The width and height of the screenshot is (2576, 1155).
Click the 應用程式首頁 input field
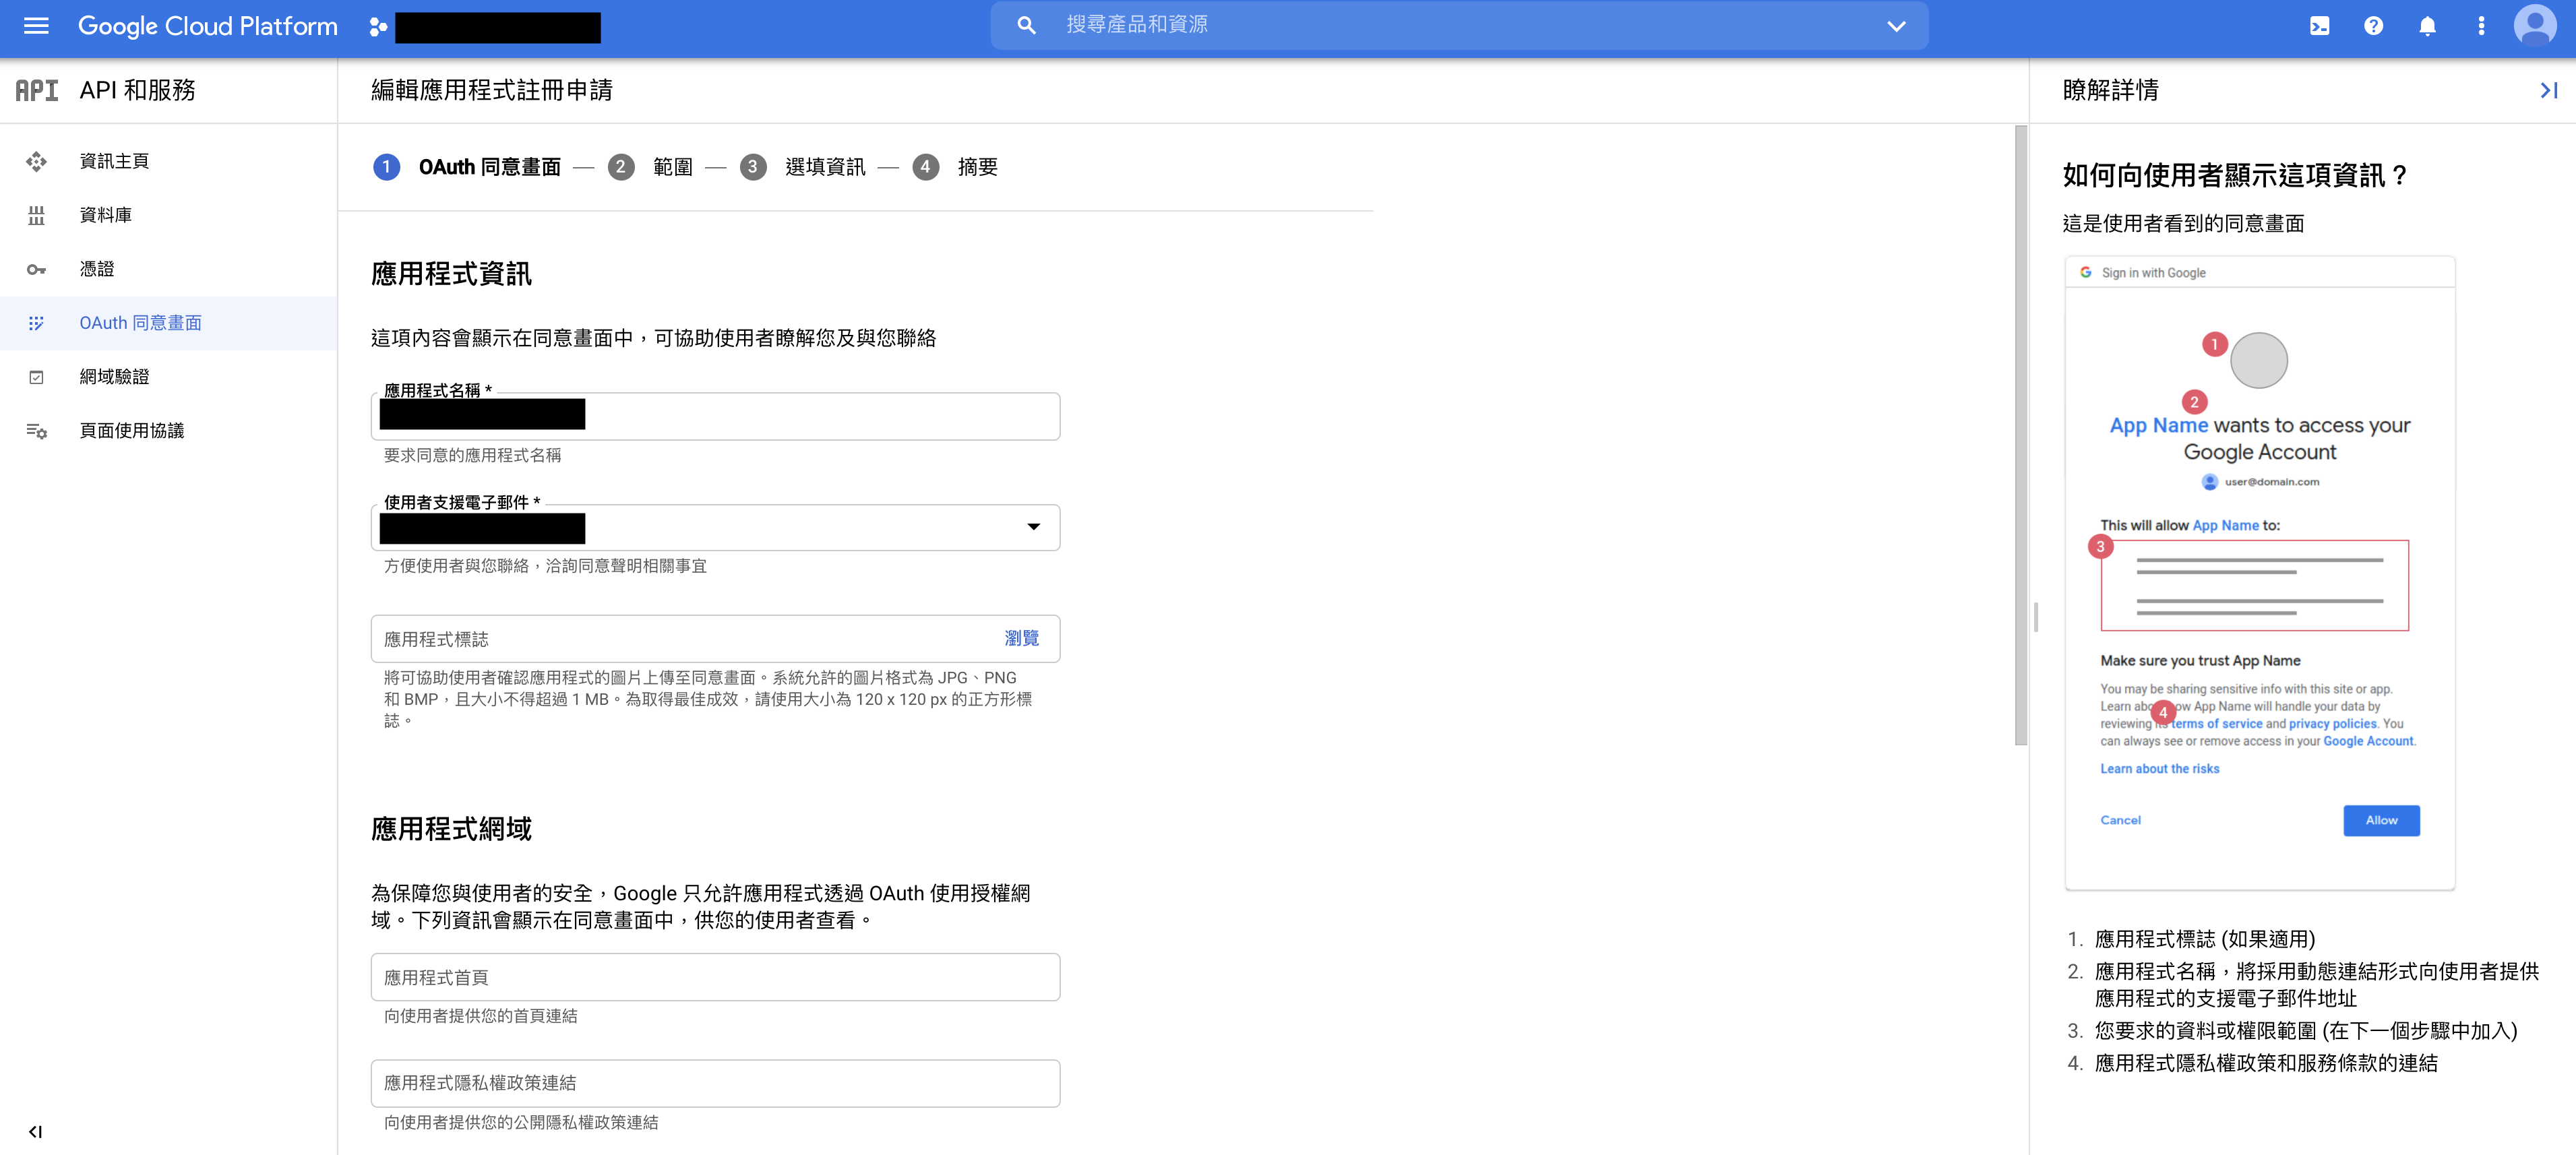pos(715,977)
